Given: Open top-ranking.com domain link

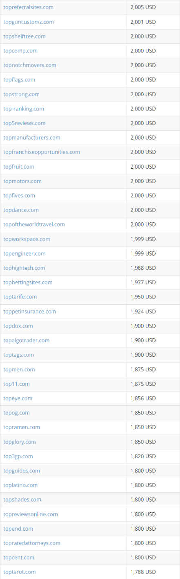Looking at the screenshot, I should tap(24, 109).
